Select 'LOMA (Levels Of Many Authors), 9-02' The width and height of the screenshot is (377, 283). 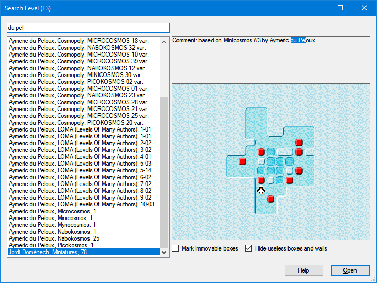pyautogui.click(x=84, y=198)
